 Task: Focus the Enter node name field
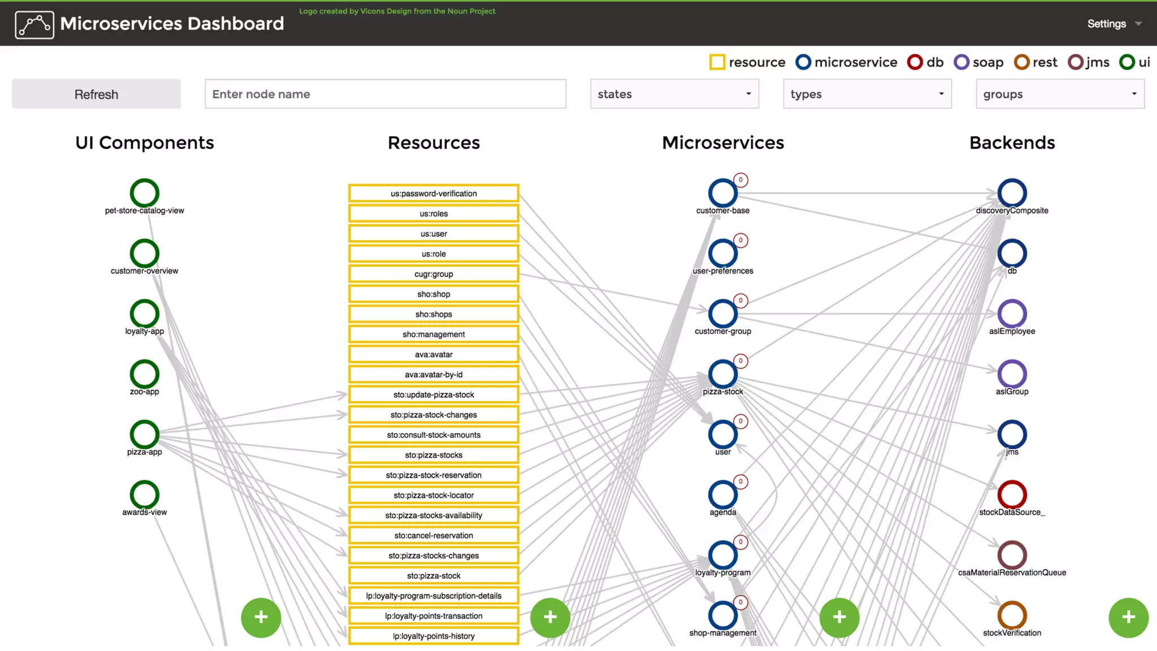[x=385, y=94]
